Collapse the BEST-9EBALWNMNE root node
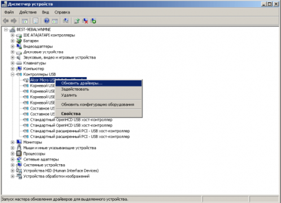This screenshot has height=203, width=281. coord(6,30)
